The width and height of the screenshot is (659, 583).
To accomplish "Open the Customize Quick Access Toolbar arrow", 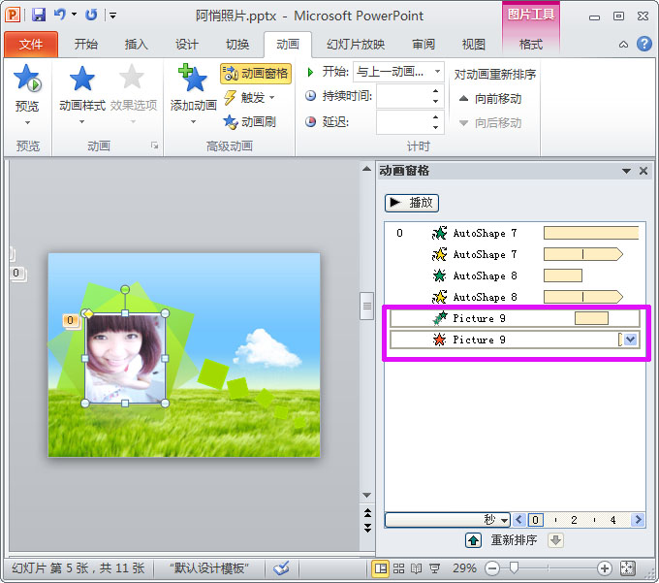I will tap(112, 16).
